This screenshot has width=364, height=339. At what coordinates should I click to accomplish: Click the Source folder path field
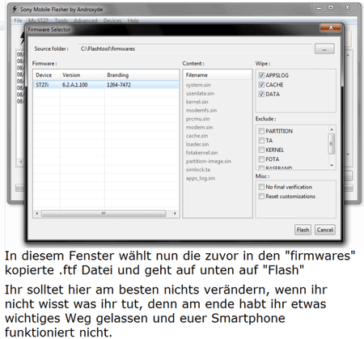click(195, 49)
